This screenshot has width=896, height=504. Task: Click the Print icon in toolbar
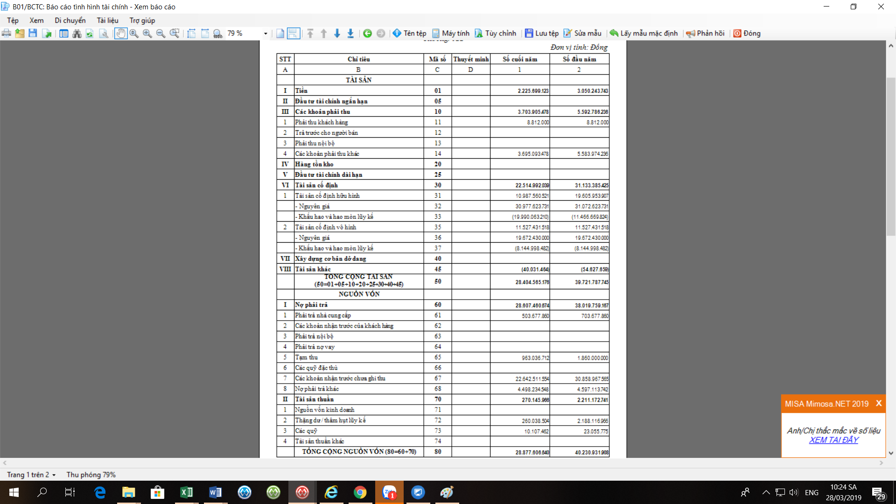(x=7, y=33)
